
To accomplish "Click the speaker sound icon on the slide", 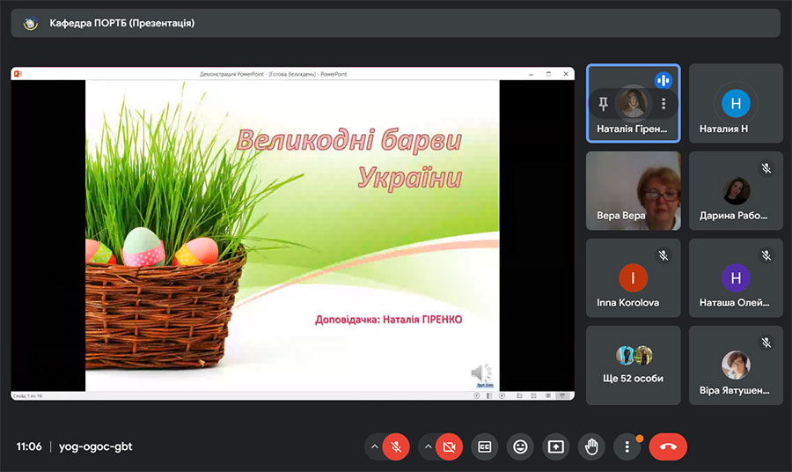I will (x=480, y=373).
